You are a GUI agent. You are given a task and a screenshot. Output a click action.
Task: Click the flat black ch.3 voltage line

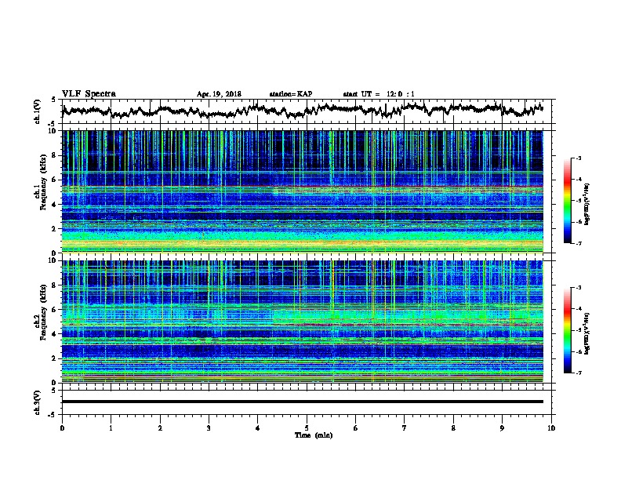coord(302,402)
